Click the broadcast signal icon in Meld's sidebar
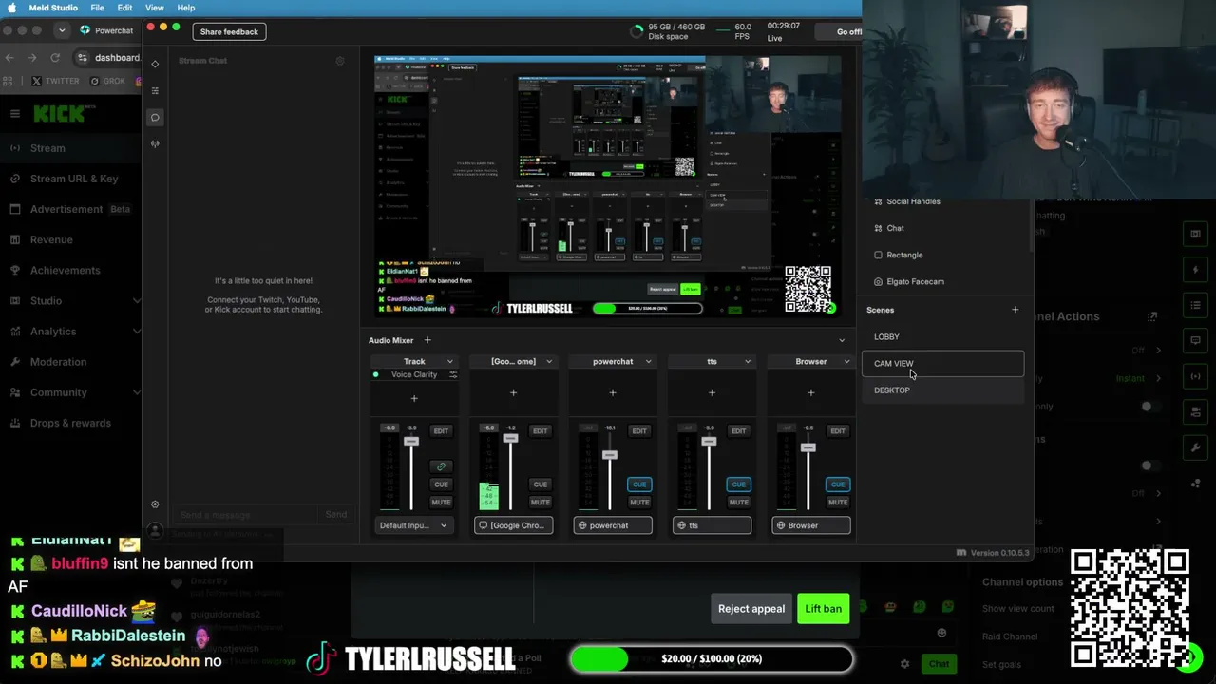Image resolution: width=1216 pixels, height=684 pixels. [155, 144]
